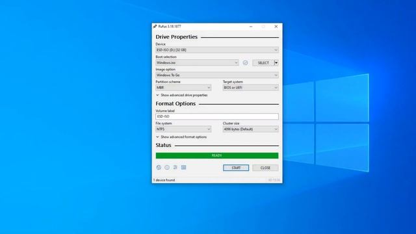Open the Boot selection Windows.iso dropdown
416x234 pixels.
(197, 62)
